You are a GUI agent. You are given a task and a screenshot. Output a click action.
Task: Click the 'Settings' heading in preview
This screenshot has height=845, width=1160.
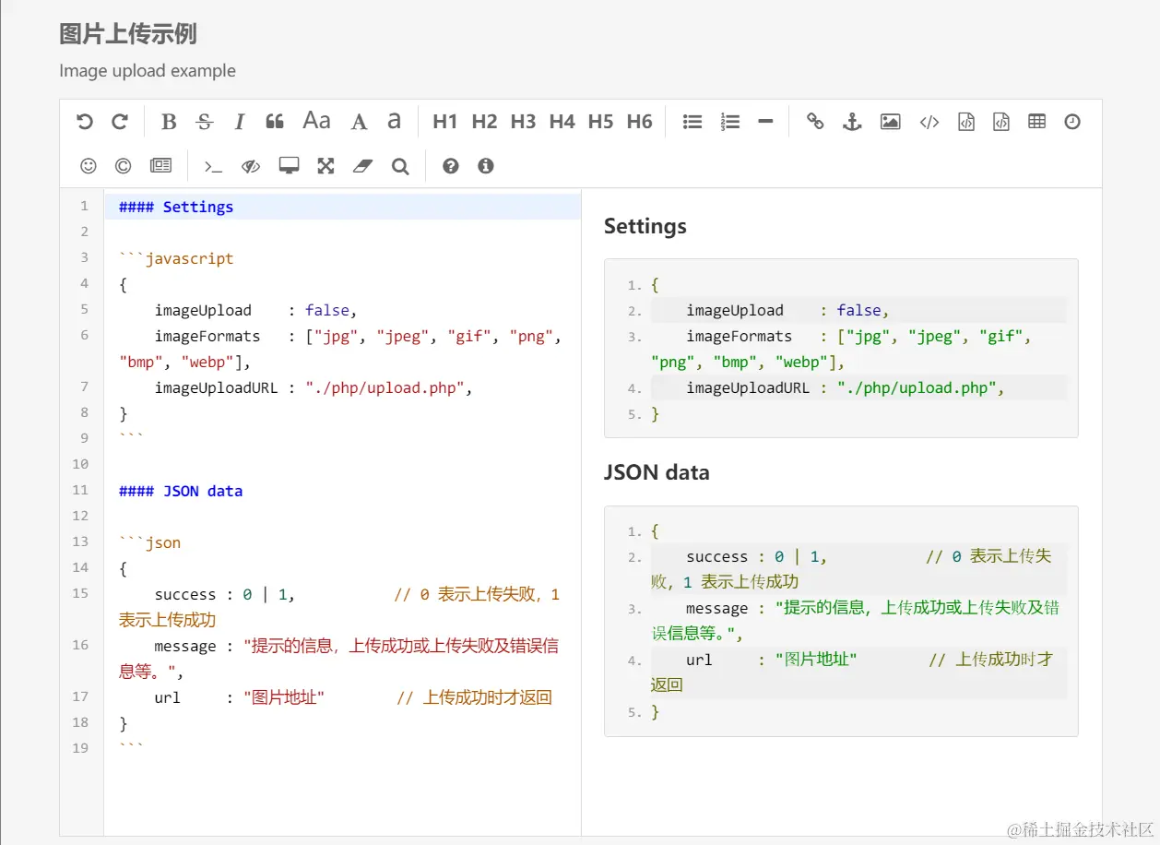pos(645,226)
